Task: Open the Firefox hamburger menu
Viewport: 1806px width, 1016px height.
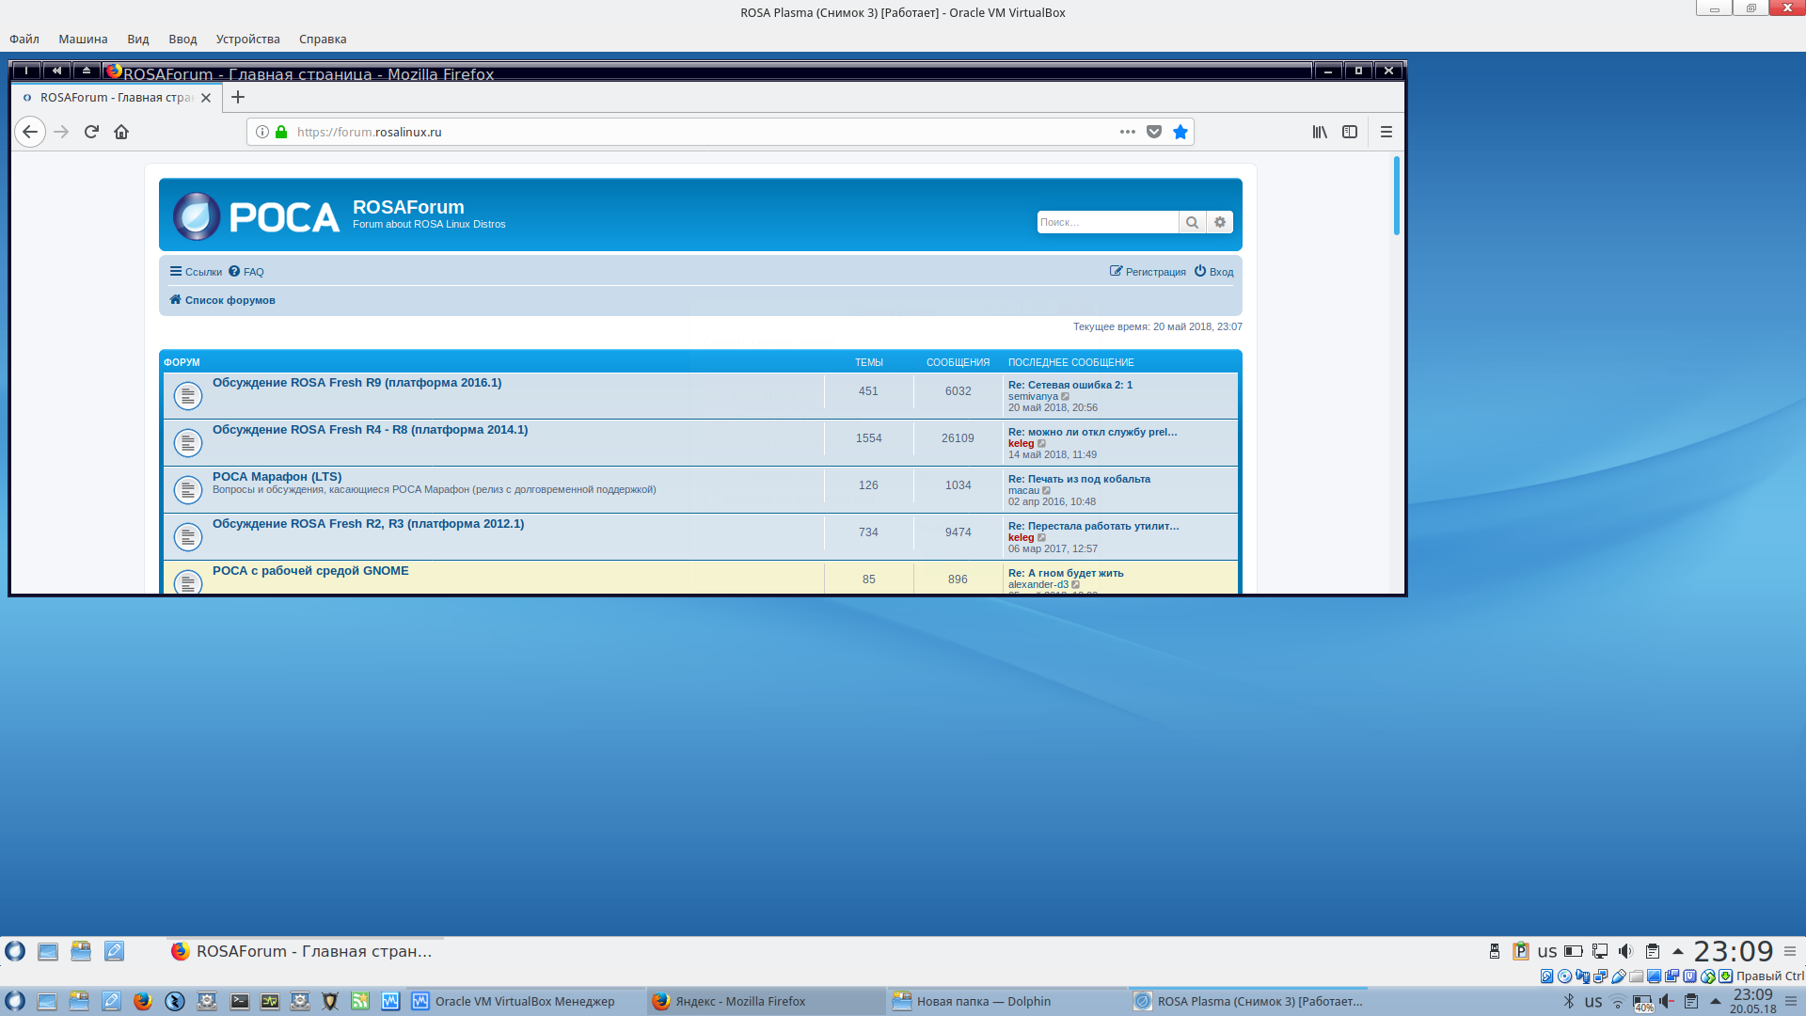Action: (x=1386, y=132)
